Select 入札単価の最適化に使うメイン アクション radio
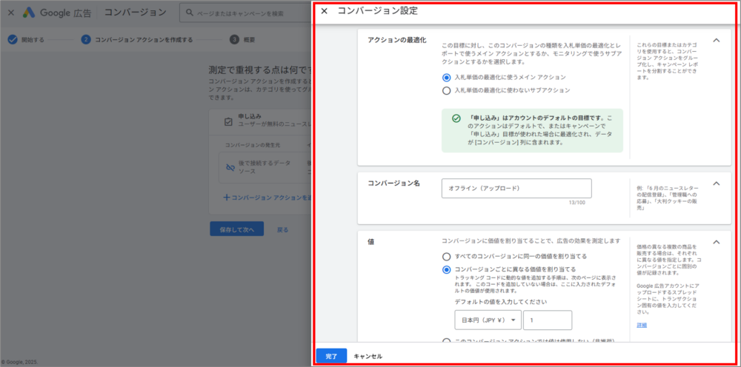Screen dimensions: 741x367 (446, 77)
